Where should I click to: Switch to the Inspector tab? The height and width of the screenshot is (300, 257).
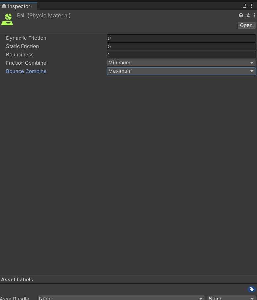pyautogui.click(x=19, y=6)
